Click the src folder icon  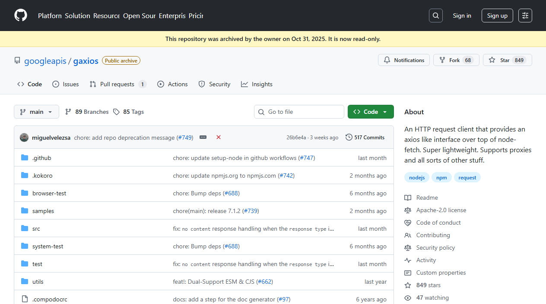pyautogui.click(x=25, y=229)
